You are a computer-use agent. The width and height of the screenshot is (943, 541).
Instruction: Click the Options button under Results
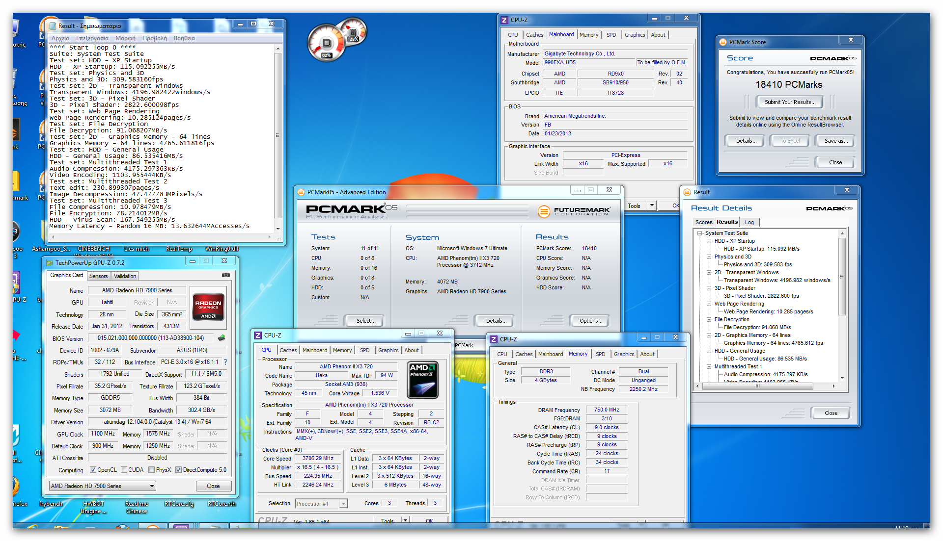590,321
